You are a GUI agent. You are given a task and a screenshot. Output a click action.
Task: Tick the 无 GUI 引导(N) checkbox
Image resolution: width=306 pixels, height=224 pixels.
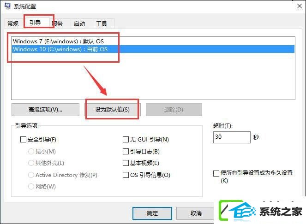(x=126, y=139)
